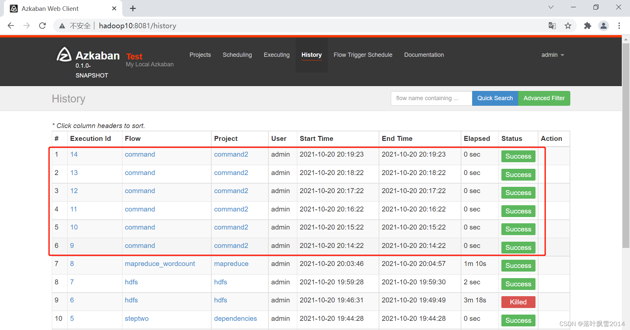The width and height of the screenshot is (630, 330).
Task: Click the flow name search field
Action: [x=431, y=98]
